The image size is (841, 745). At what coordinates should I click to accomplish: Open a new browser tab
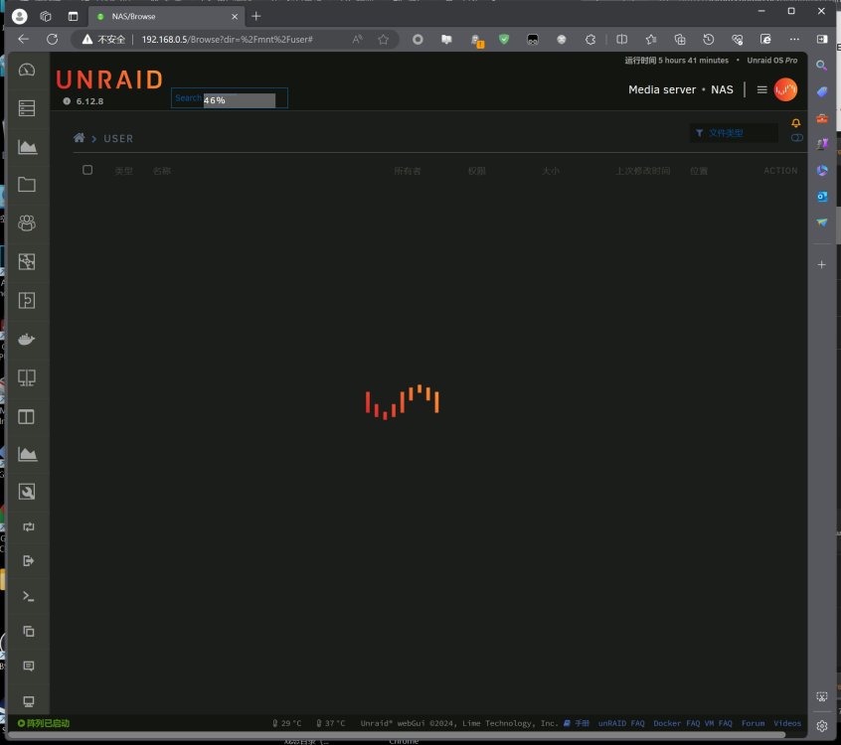(256, 17)
